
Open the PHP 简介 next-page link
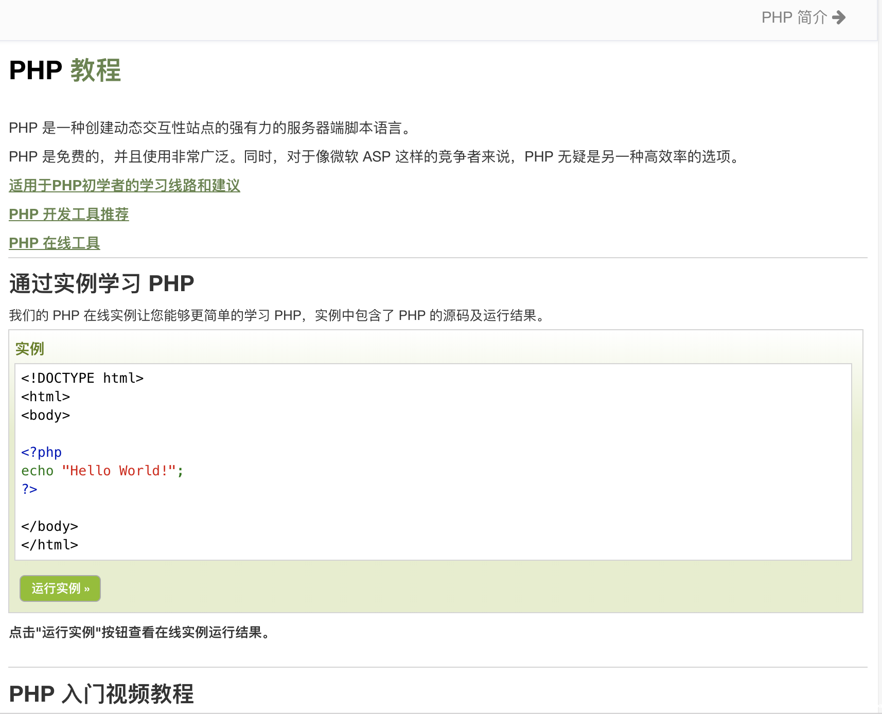point(794,17)
